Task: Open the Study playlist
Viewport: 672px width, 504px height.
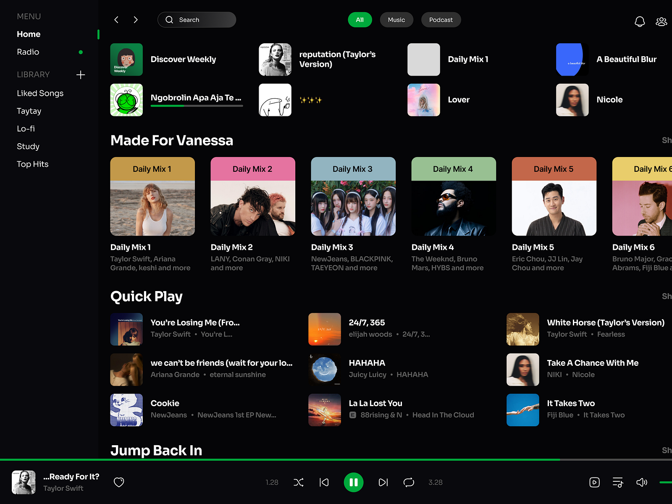Action: (28, 146)
